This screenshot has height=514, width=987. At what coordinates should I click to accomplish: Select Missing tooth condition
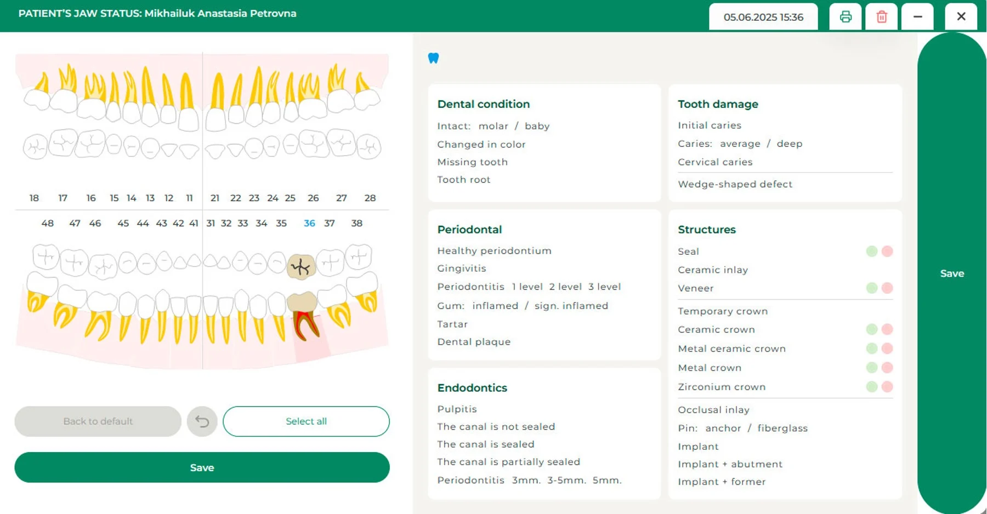tap(472, 162)
